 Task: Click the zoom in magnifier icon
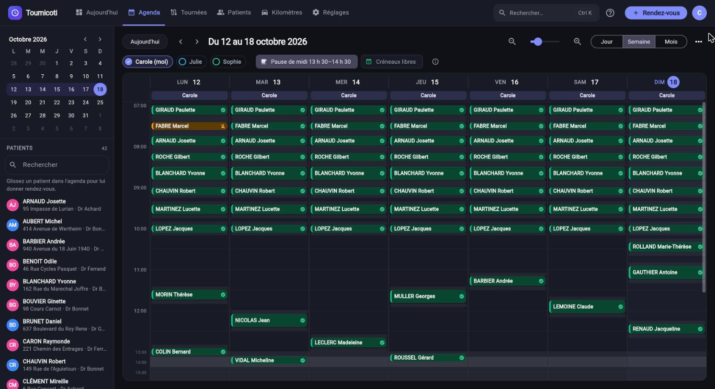coord(578,42)
